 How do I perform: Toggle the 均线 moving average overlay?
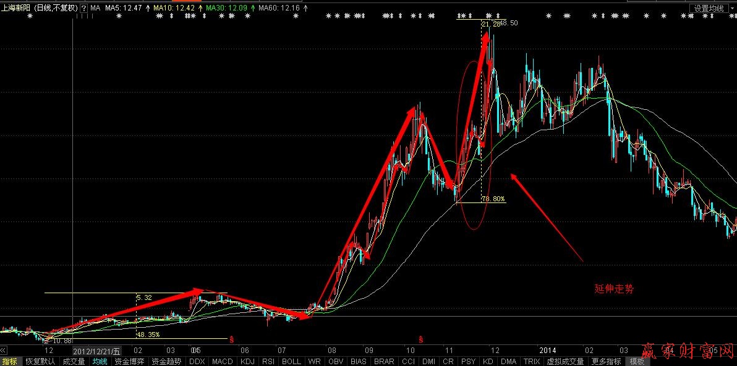coord(100,362)
